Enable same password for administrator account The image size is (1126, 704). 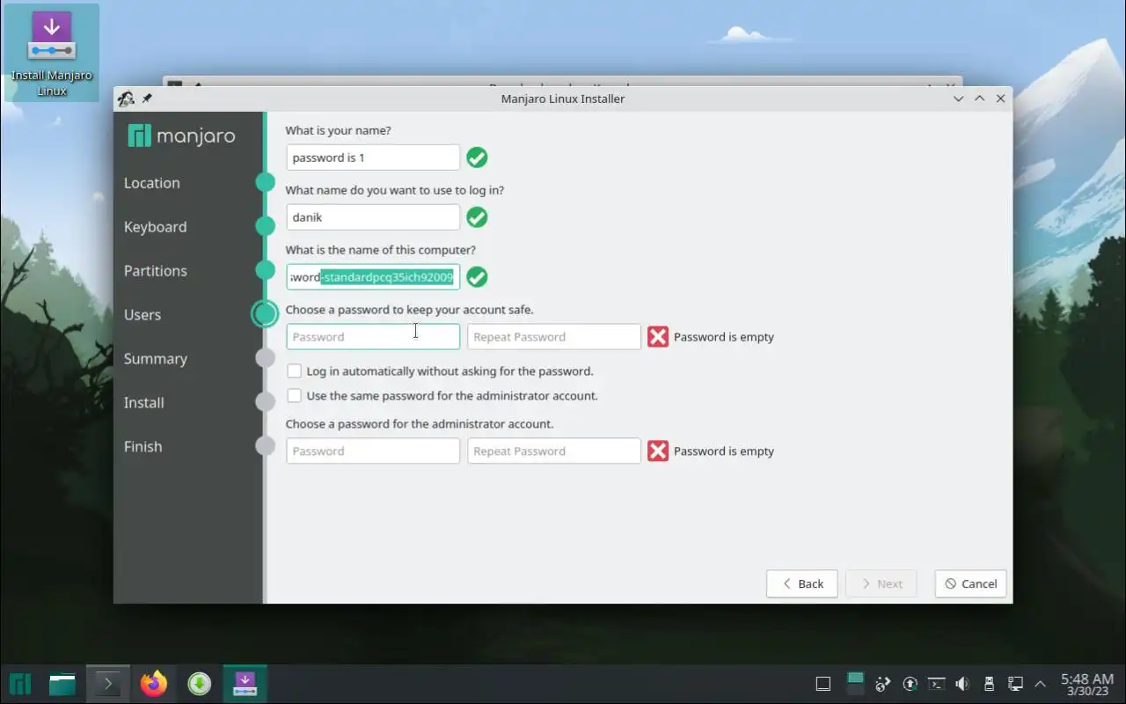pos(295,396)
